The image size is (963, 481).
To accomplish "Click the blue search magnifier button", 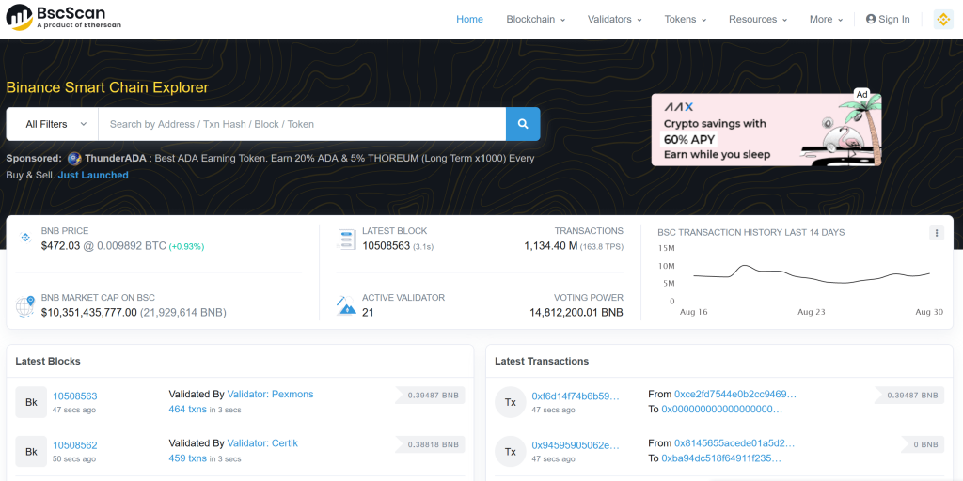I will (x=523, y=124).
